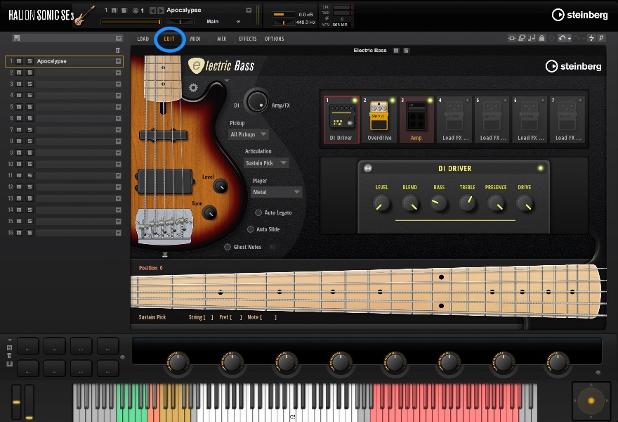Click the lock icon in top toolbar
This screenshot has width=618, height=422.
coord(542,38)
